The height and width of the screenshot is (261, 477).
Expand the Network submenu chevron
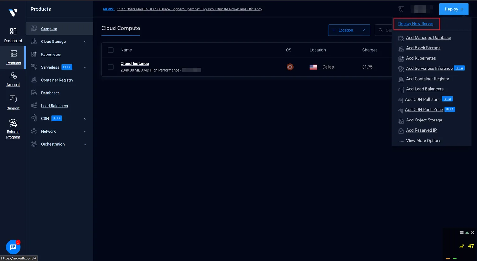point(85,132)
